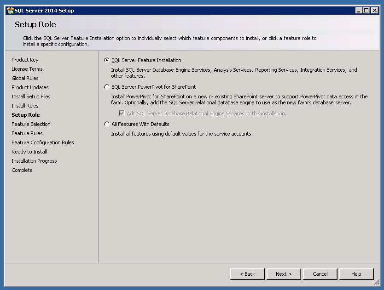Open Installation Progress step
This screenshot has height=290, width=384.
pos(34,161)
